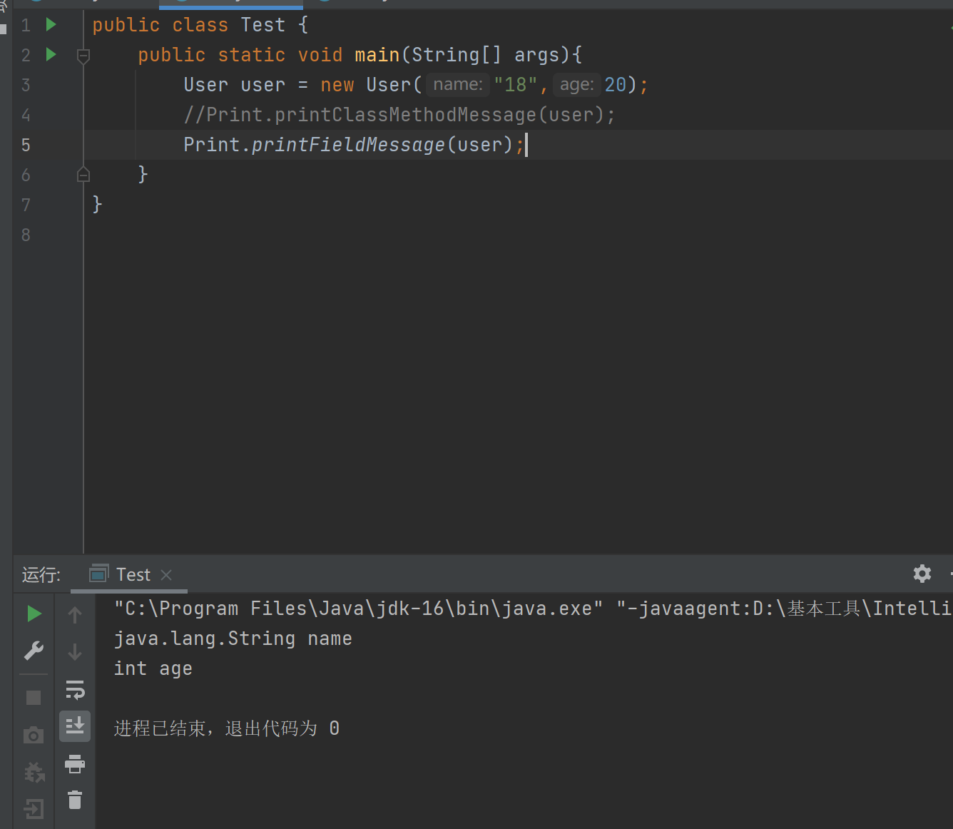Click the "name:" parameter hint

tap(458, 85)
